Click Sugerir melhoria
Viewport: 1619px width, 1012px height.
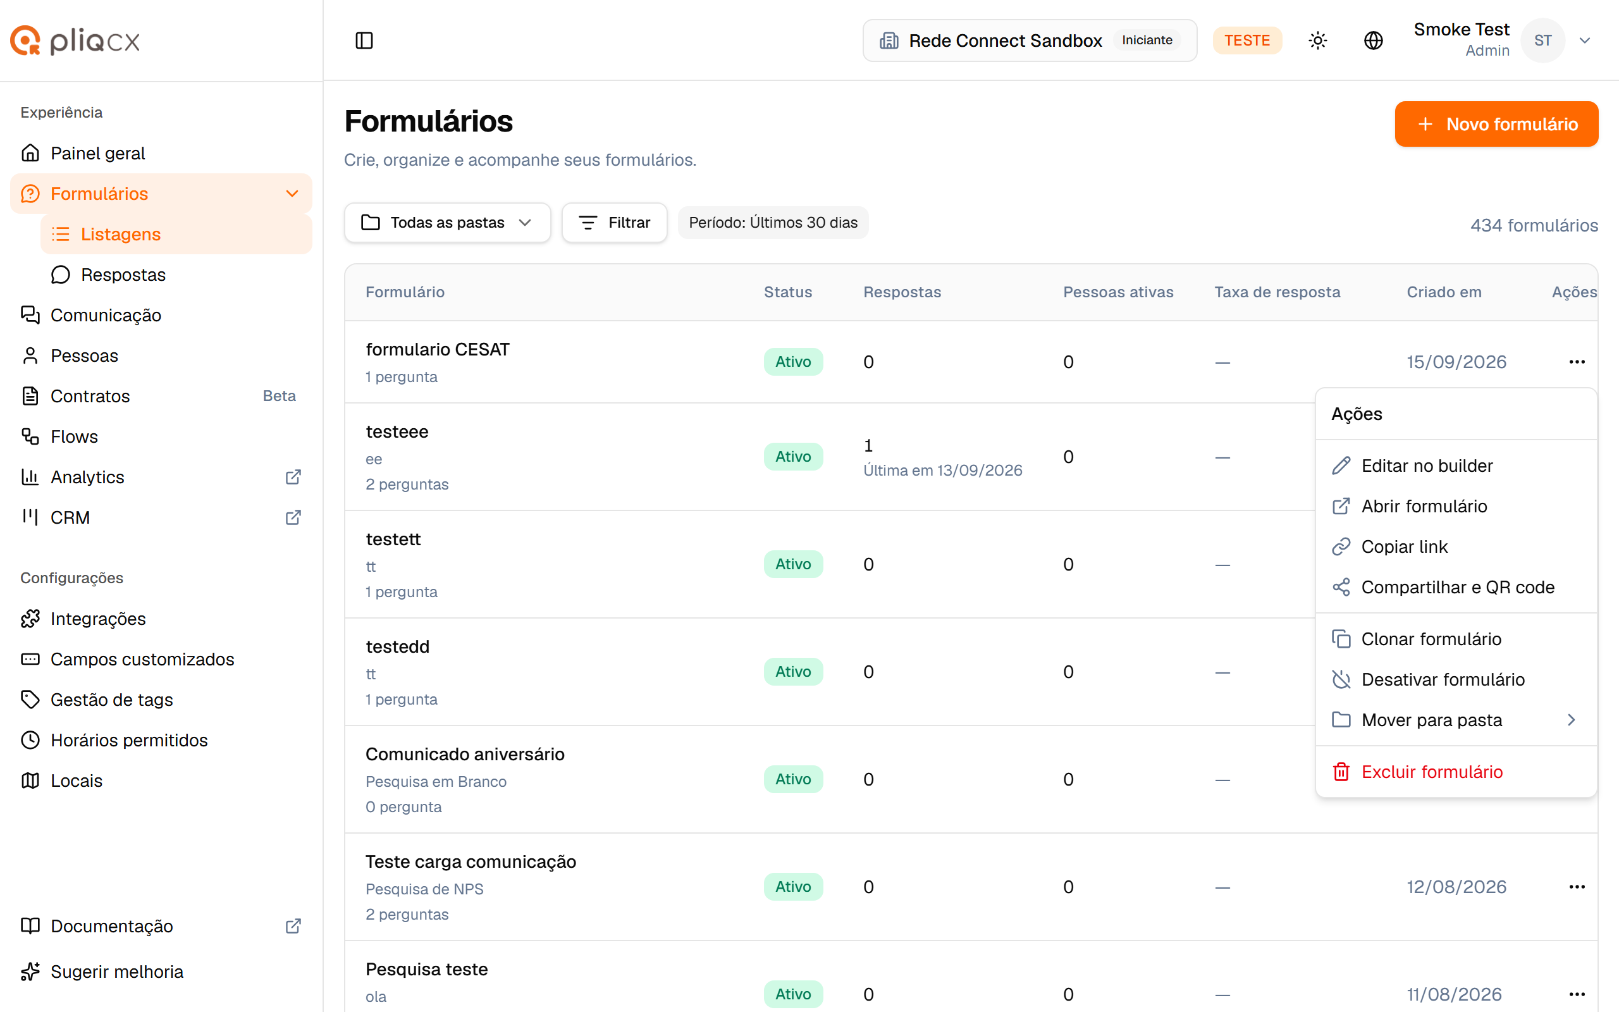click(x=161, y=972)
